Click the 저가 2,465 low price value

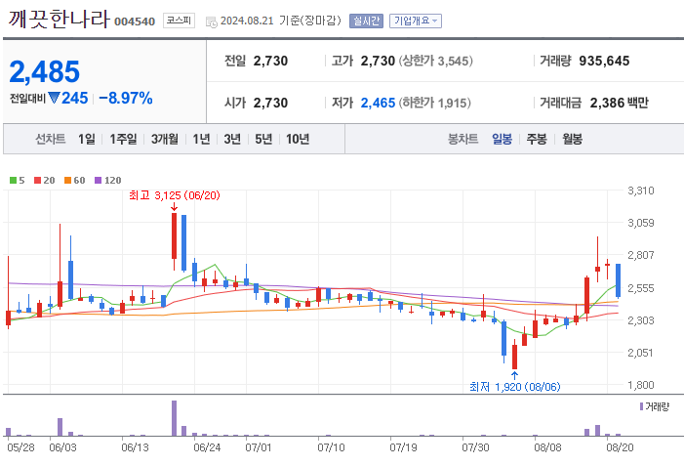(378, 103)
